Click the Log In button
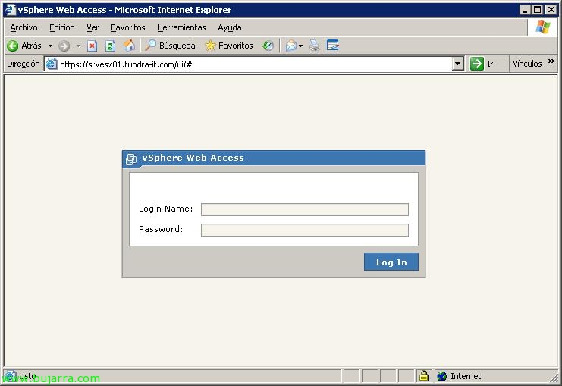Viewport: 562px width, 386px height. tap(391, 262)
